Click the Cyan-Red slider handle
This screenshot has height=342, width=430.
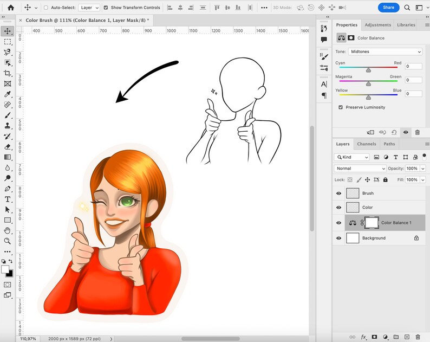point(369,70)
